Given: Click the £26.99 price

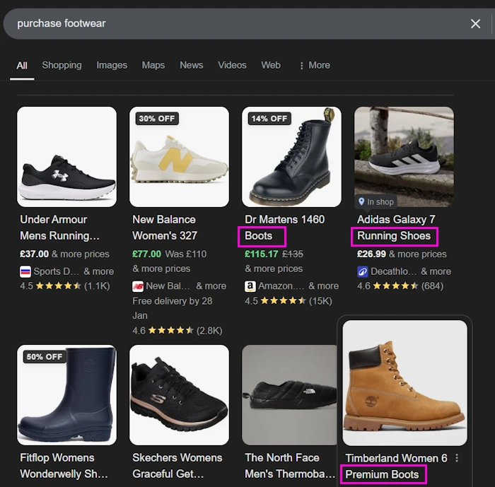Looking at the screenshot, I should 371,254.
